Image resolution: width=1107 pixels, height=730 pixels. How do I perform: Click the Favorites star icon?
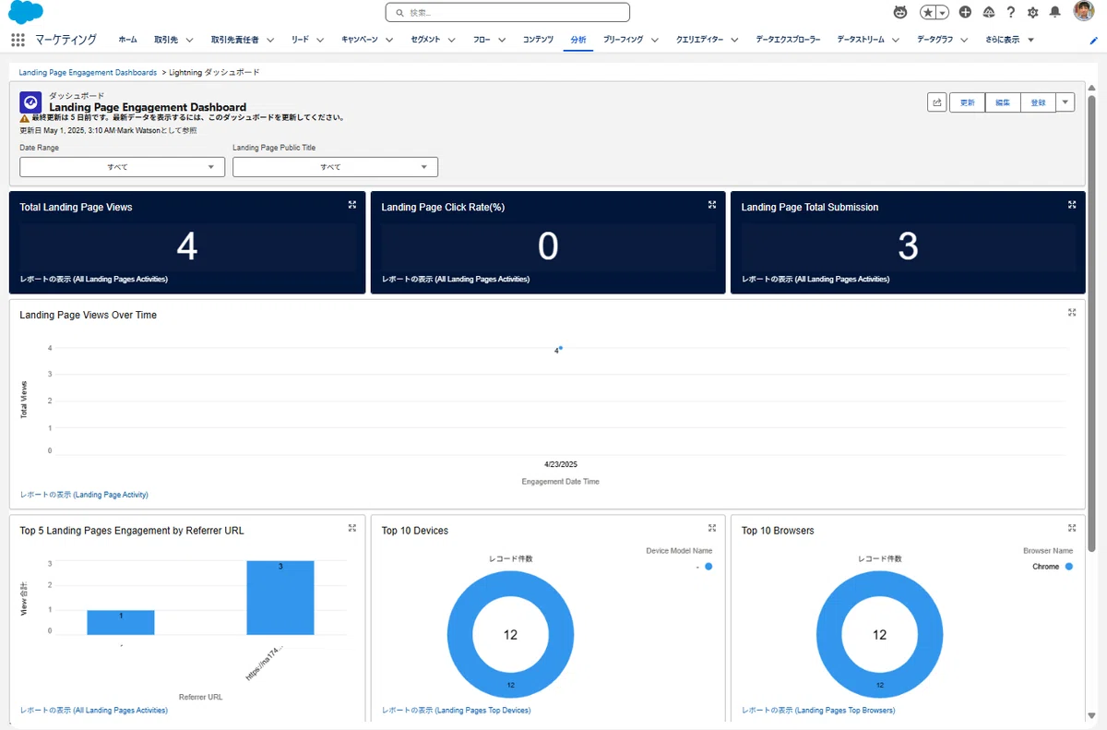[928, 12]
